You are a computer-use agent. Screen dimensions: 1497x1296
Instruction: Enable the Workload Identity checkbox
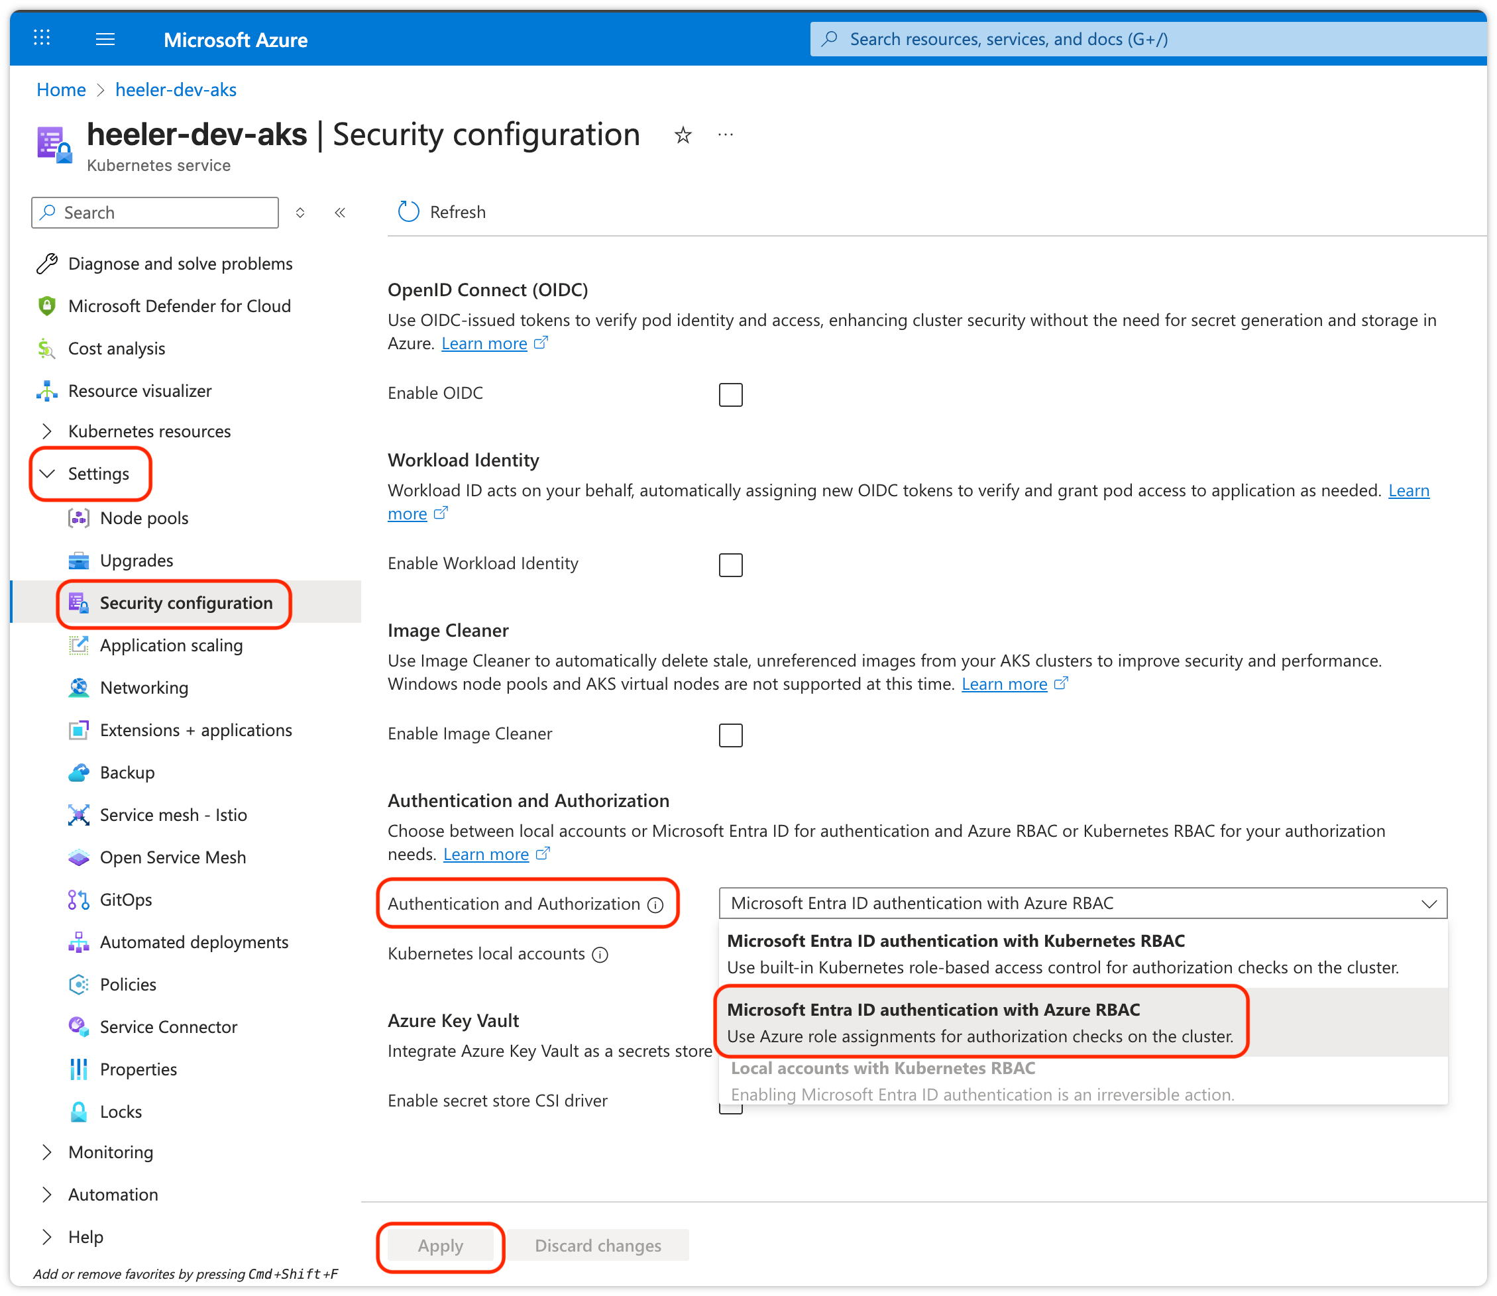(730, 565)
